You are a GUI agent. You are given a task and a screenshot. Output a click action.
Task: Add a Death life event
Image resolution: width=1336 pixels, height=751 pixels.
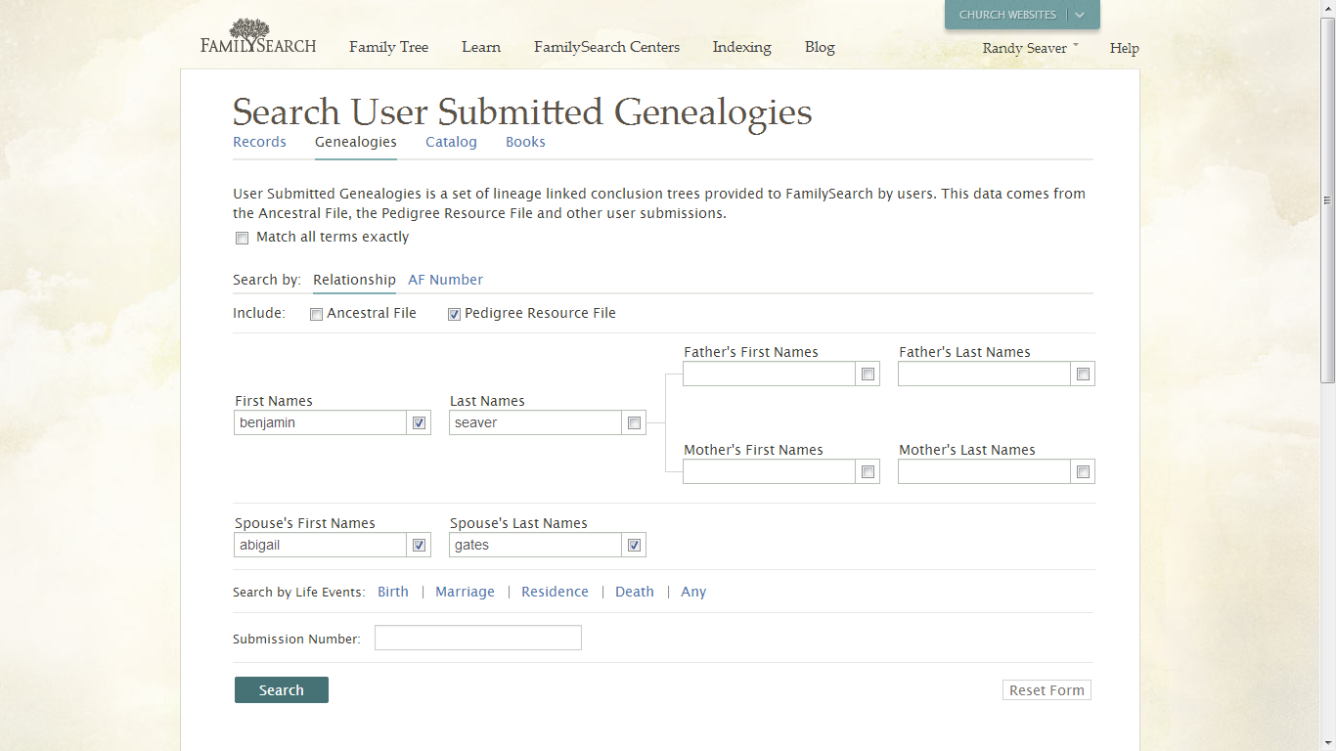point(635,592)
